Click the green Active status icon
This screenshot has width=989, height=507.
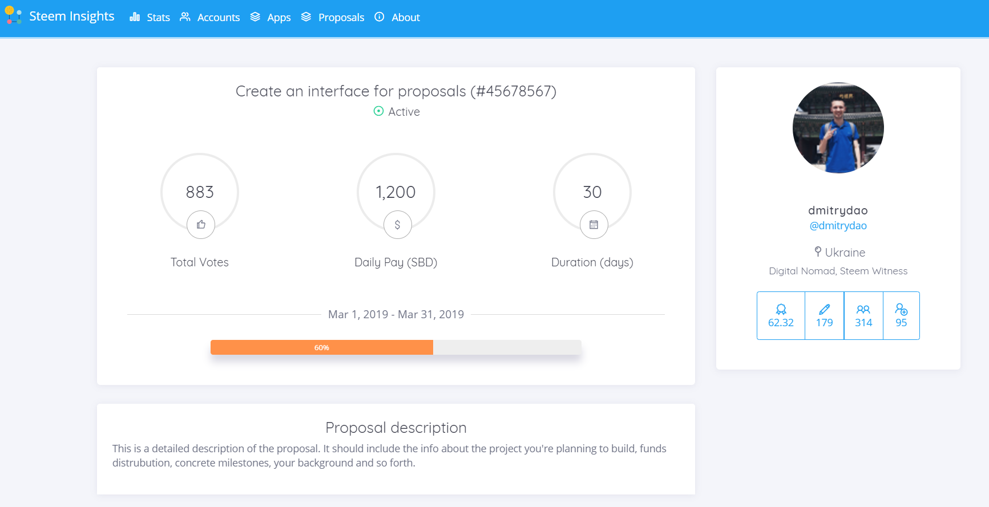click(x=378, y=111)
